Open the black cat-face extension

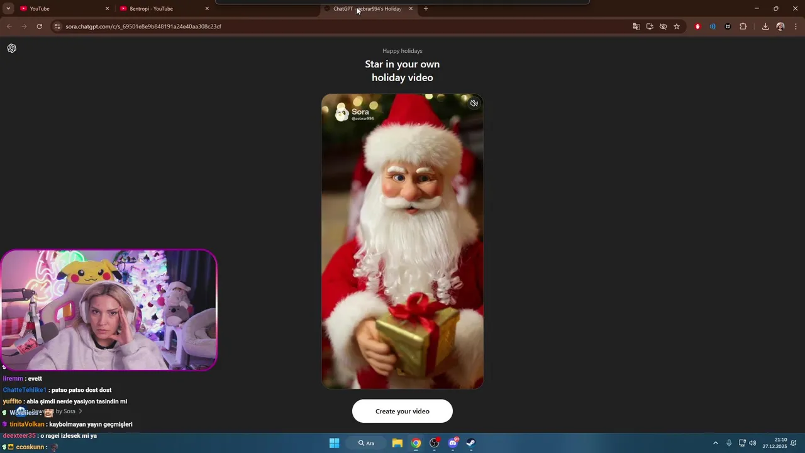tap(728, 26)
